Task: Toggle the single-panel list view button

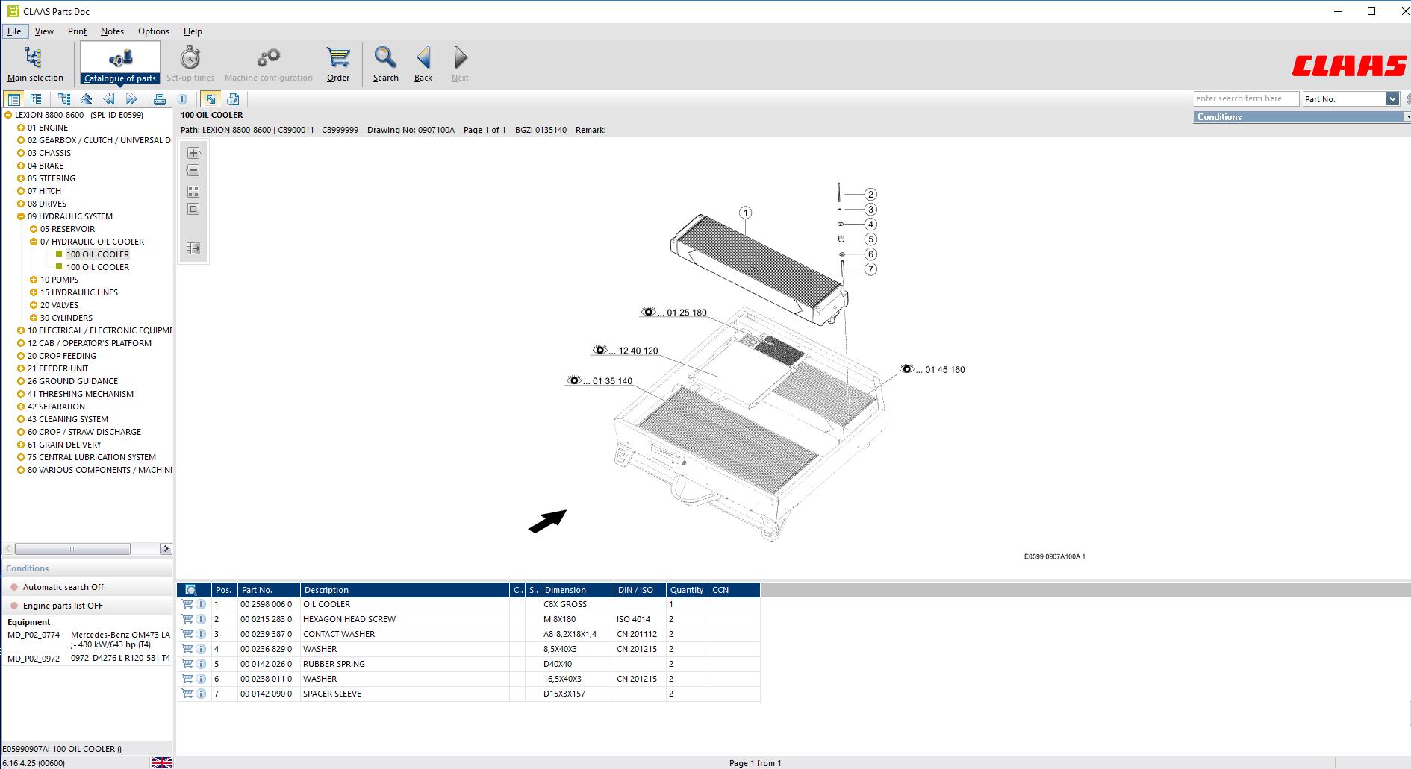Action: click(x=13, y=99)
